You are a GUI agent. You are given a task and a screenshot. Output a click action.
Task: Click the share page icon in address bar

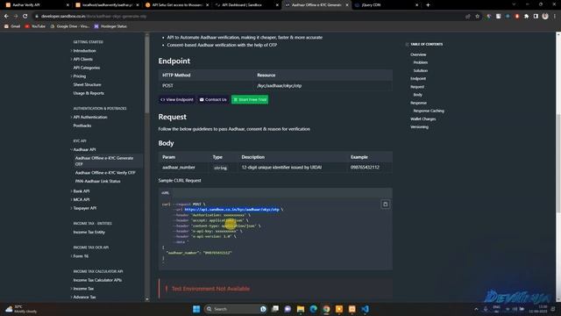(467, 16)
